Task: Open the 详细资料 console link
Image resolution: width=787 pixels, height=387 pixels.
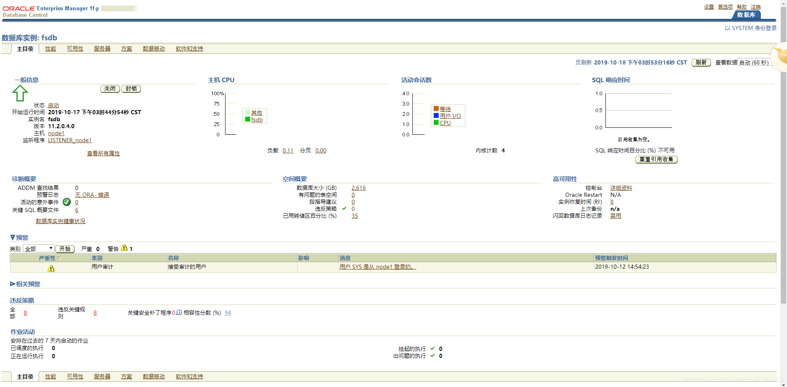Action: 621,188
